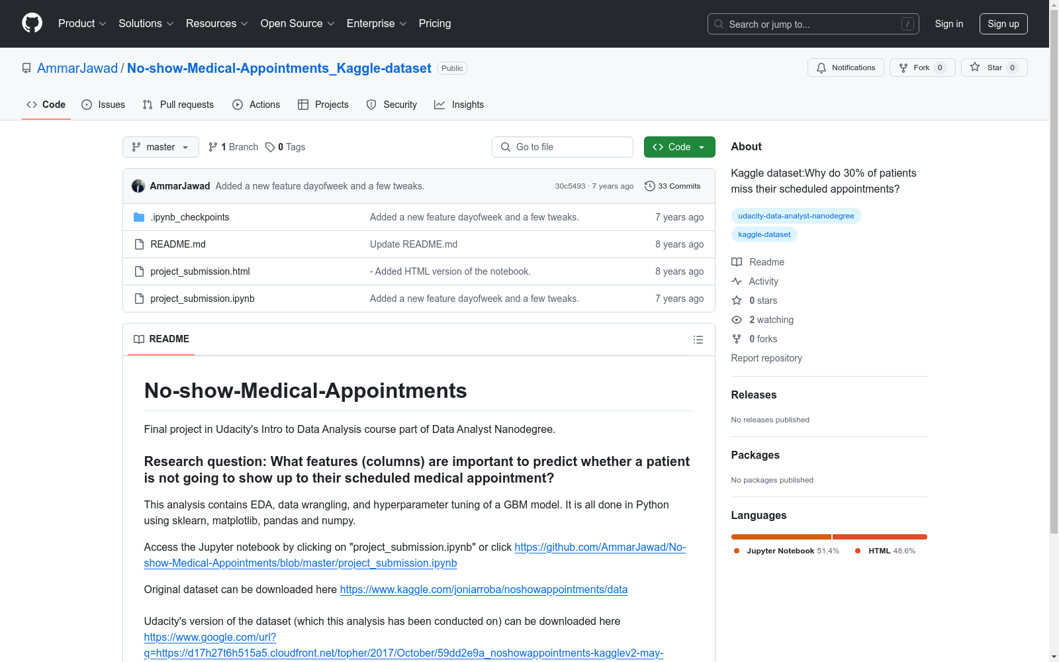Click the Sign up button
Screen dimensions: 1059x662
(1003, 24)
